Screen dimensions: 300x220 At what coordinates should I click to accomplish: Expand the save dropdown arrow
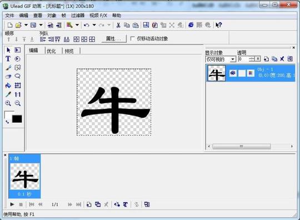(41, 25)
